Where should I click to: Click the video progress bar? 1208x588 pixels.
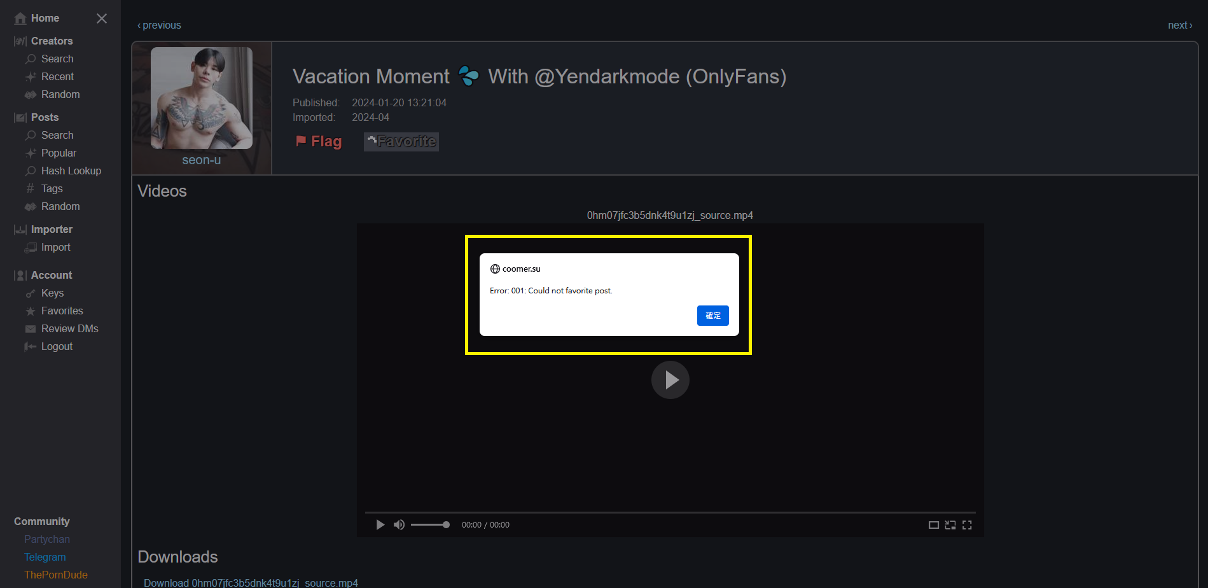coord(670,512)
